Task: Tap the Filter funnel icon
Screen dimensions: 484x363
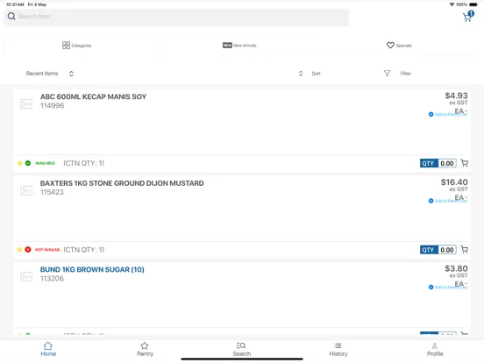Action: tap(387, 73)
